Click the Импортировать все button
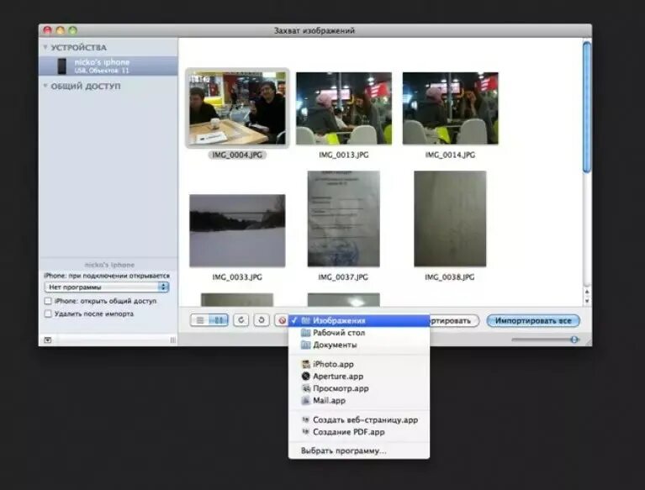This screenshot has height=490, width=645. [x=533, y=320]
